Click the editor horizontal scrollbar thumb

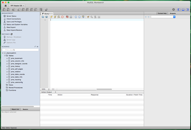[x=104, y=89]
